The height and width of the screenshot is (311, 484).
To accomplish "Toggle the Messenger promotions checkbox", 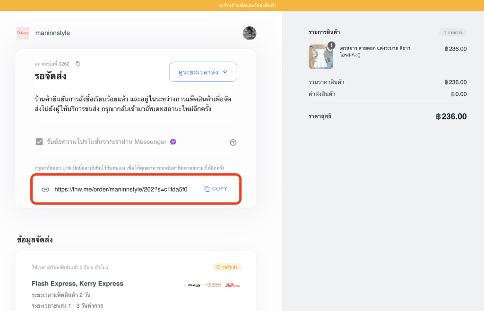I will point(39,142).
